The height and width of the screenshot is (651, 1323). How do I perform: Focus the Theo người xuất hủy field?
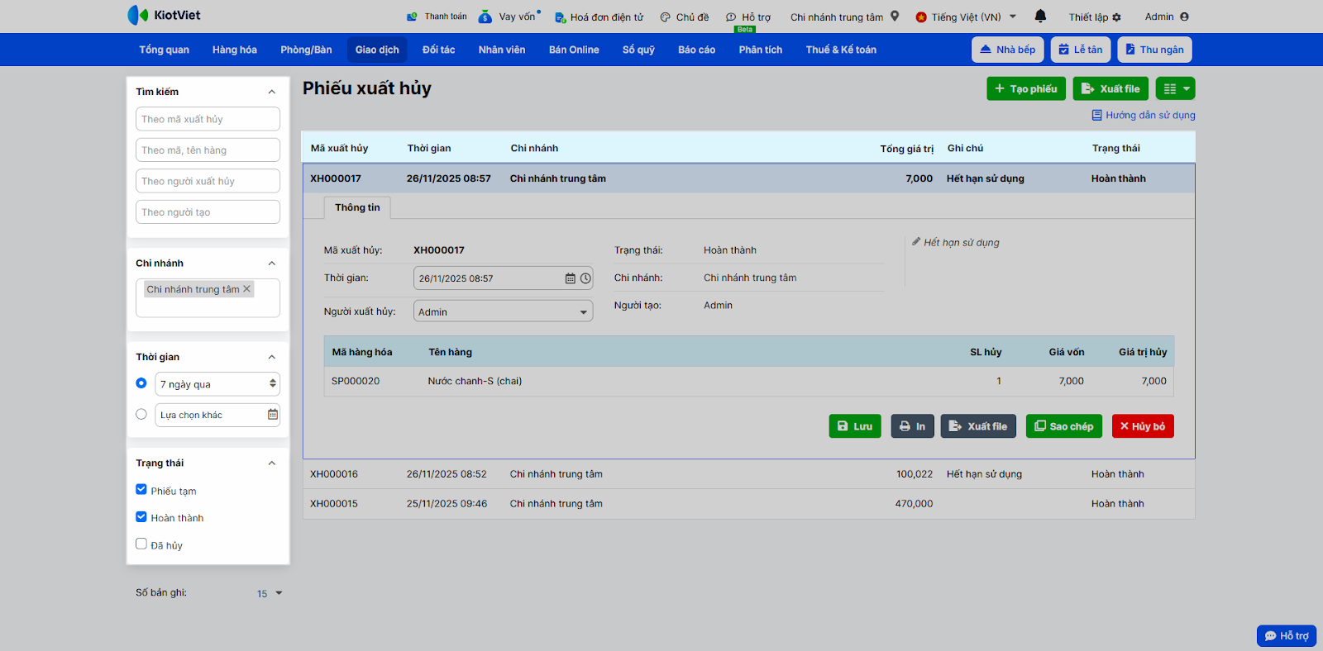pyautogui.click(x=208, y=181)
